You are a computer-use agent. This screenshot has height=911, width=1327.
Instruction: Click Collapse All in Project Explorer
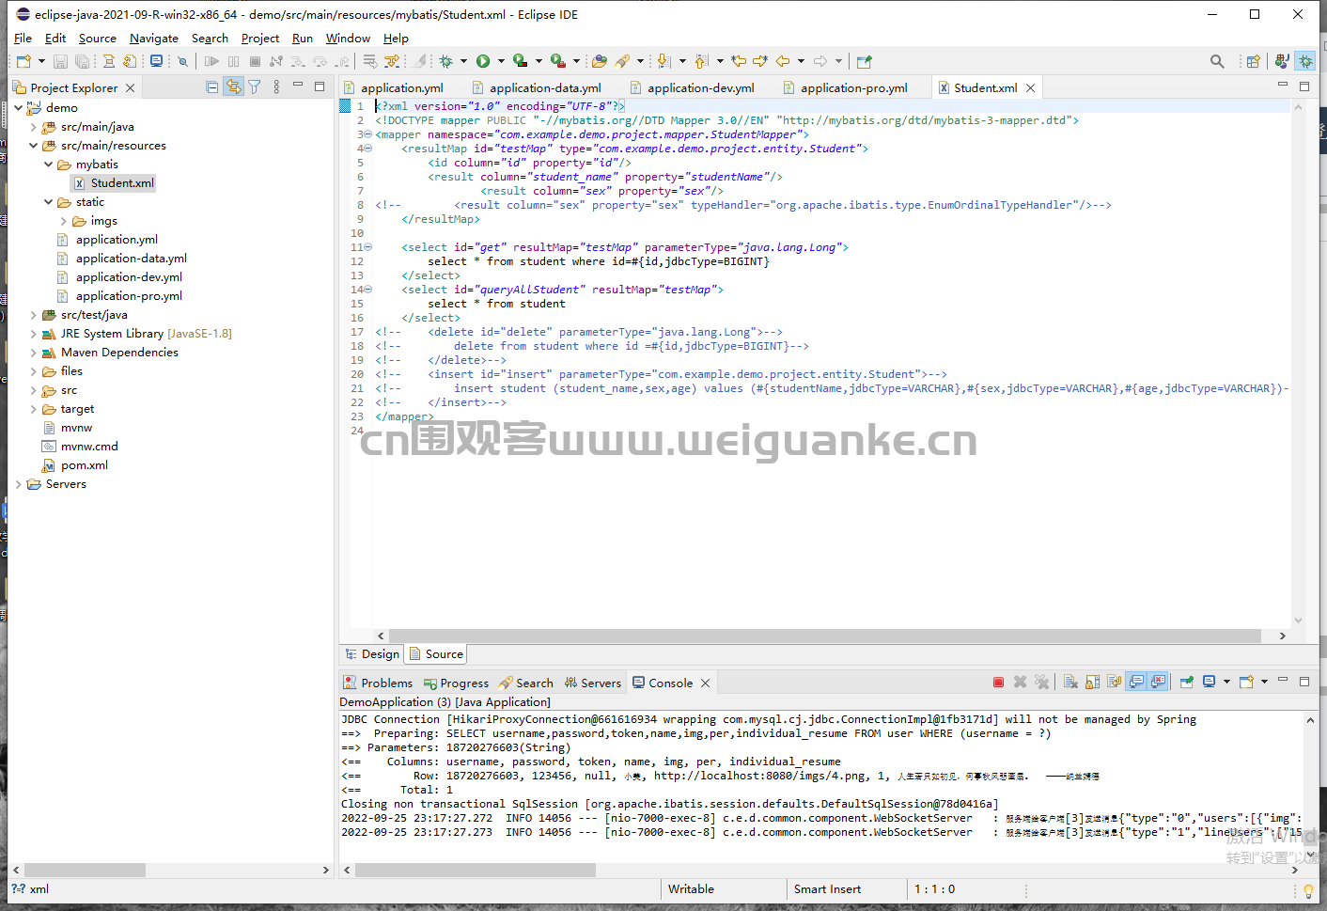coord(212,86)
